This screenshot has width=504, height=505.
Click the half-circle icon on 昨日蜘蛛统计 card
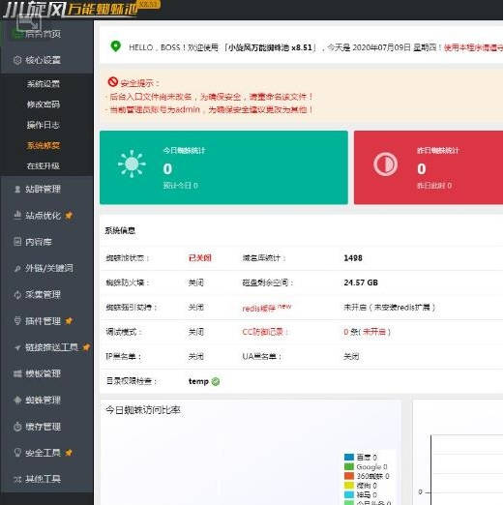click(x=385, y=164)
